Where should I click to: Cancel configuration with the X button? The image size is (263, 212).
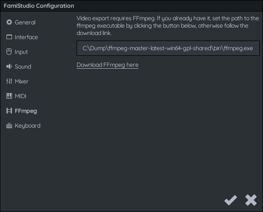[251, 200]
